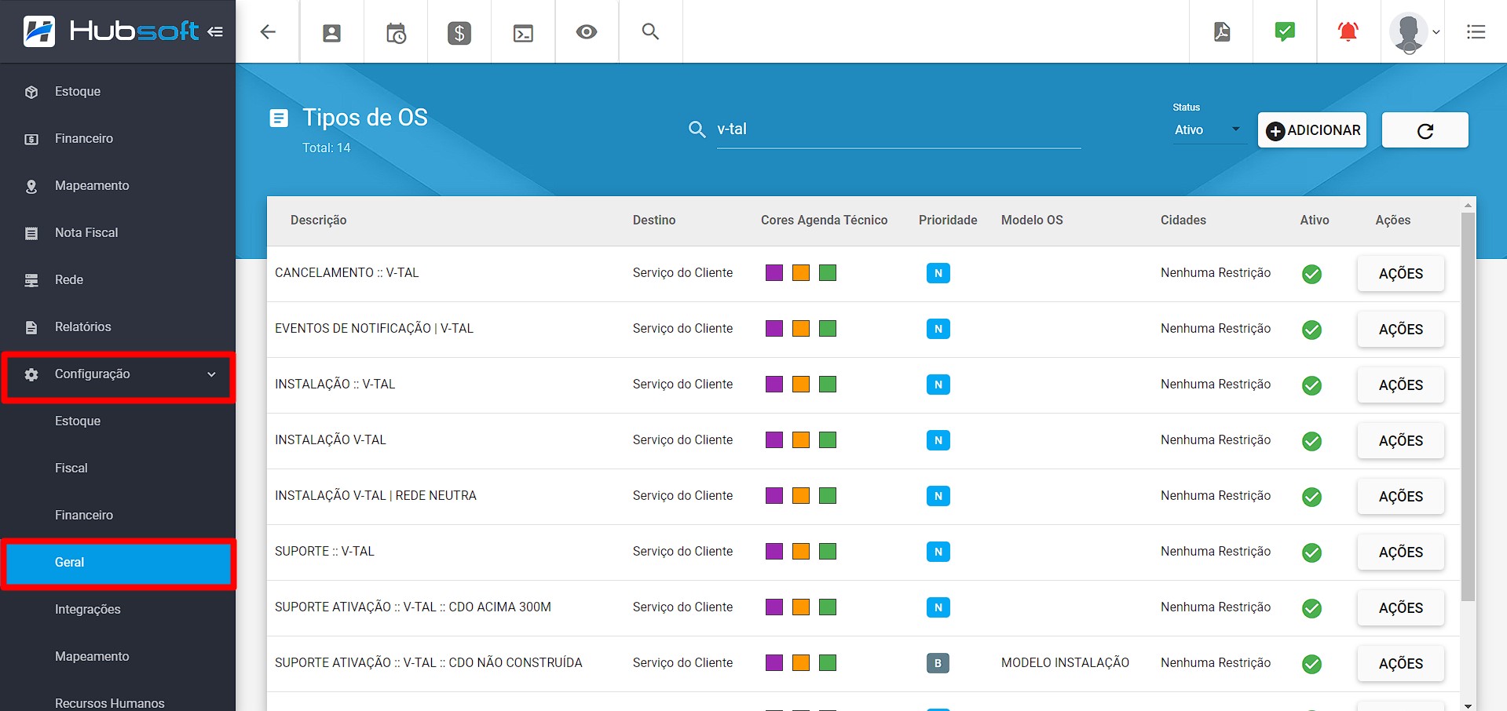1507x711 pixels.
Task: Click the Nota Fiscal icon in the sidebar
Action: pos(31,233)
